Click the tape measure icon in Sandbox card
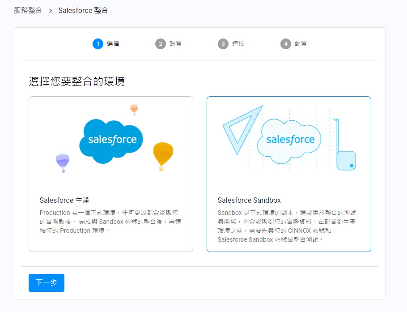407x312 pixels. click(x=345, y=145)
